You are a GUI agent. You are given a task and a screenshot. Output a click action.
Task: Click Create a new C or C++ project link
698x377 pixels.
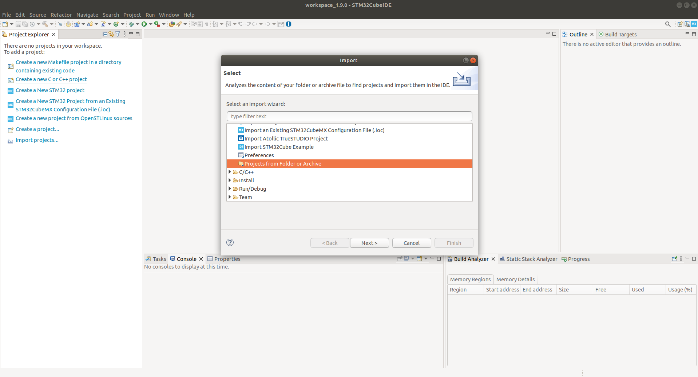click(51, 79)
